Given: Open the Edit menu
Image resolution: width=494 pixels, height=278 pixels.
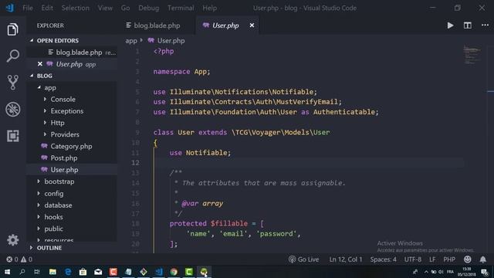Looking at the screenshot, I should point(47,8).
